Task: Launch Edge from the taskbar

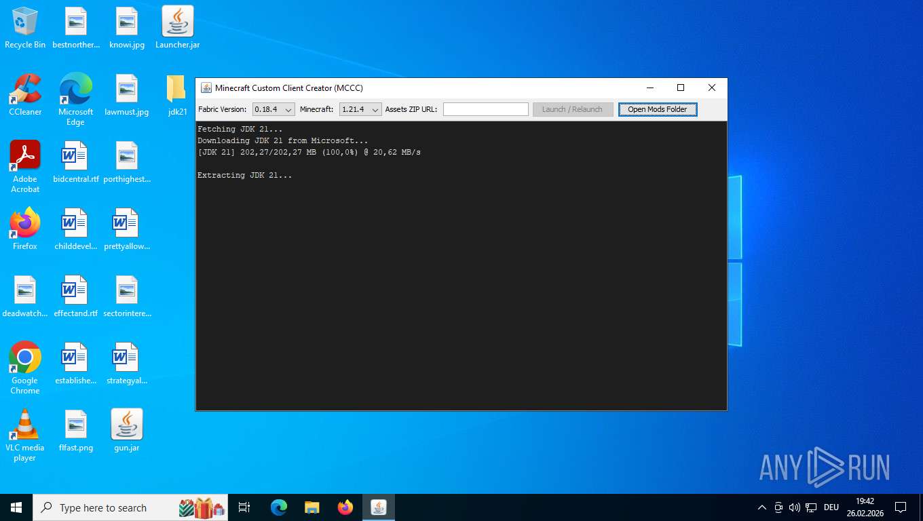Action: pyautogui.click(x=279, y=507)
